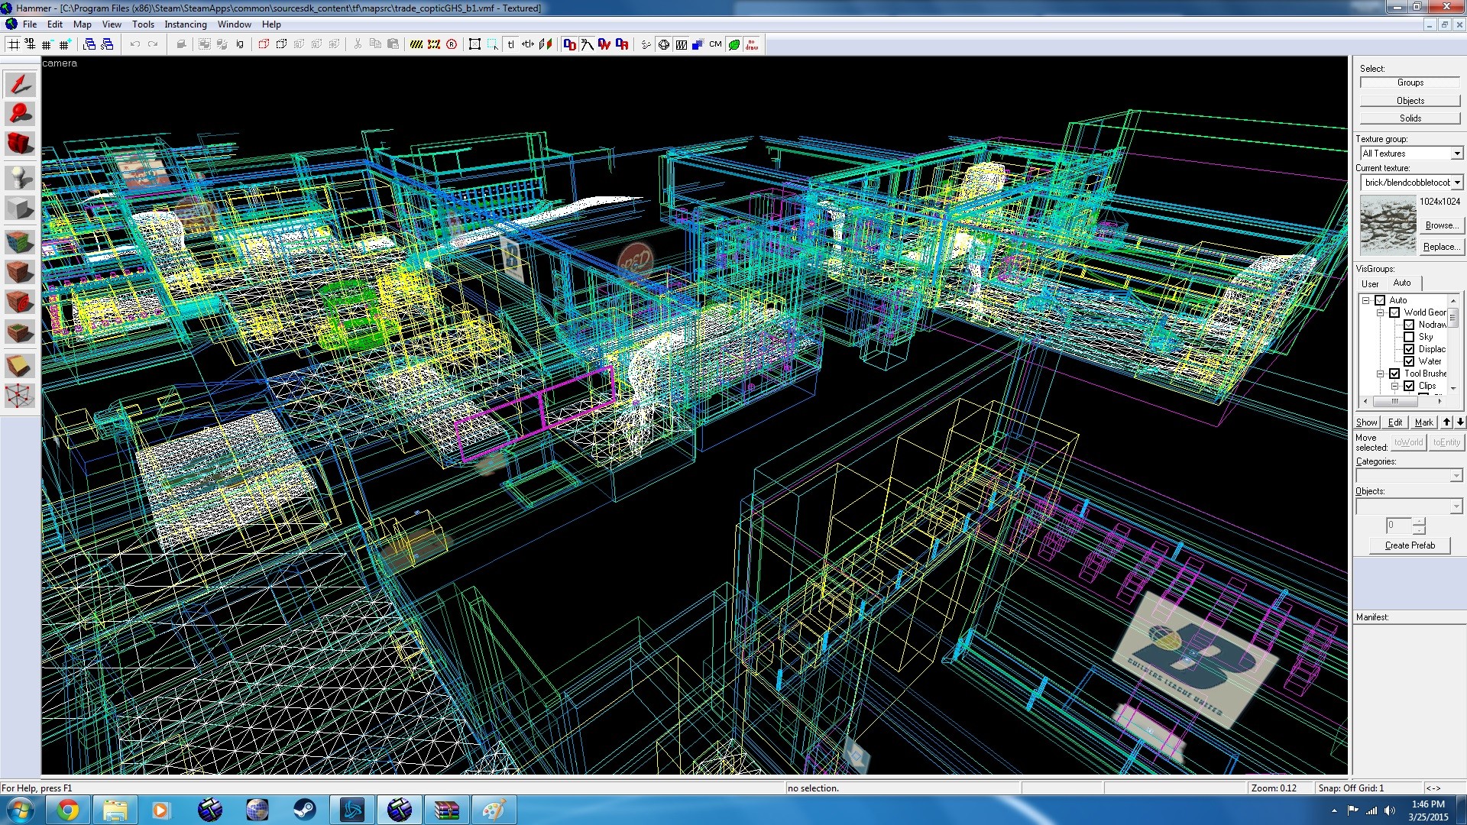Click the current texture preview thumbnail
Viewport: 1467px width, 825px height.
1388,225
